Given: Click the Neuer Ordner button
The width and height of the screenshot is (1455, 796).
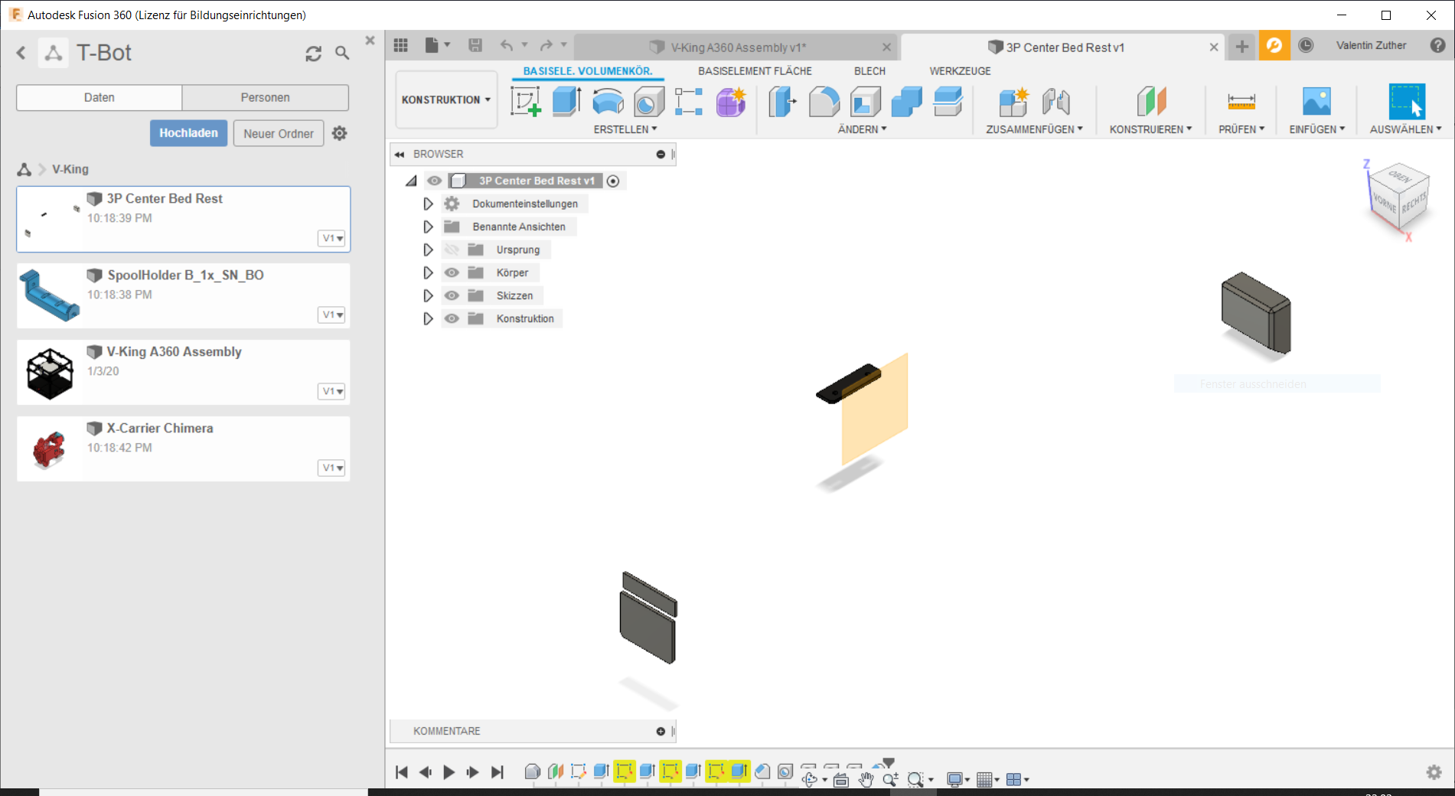Looking at the screenshot, I should (x=279, y=133).
